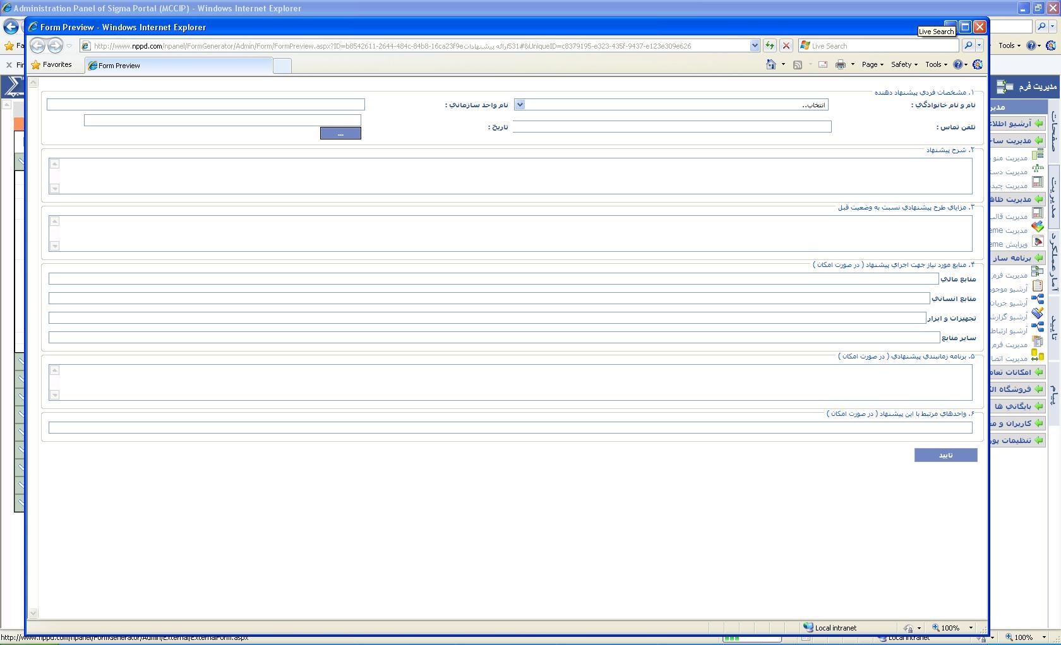Select the تایید vertical tab in background window

click(x=1053, y=329)
